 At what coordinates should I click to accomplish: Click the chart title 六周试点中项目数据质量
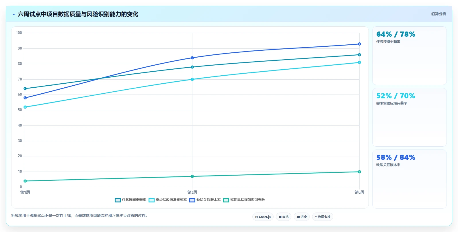point(78,14)
